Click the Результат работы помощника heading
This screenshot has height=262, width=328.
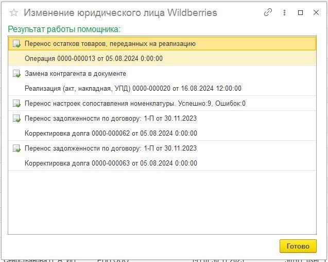(64, 29)
